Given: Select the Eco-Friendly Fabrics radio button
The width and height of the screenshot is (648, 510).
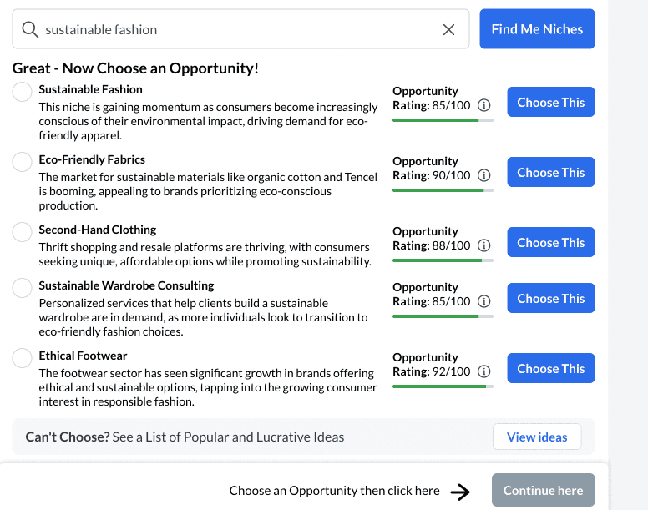Looking at the screenshot, I should [22, 161].
